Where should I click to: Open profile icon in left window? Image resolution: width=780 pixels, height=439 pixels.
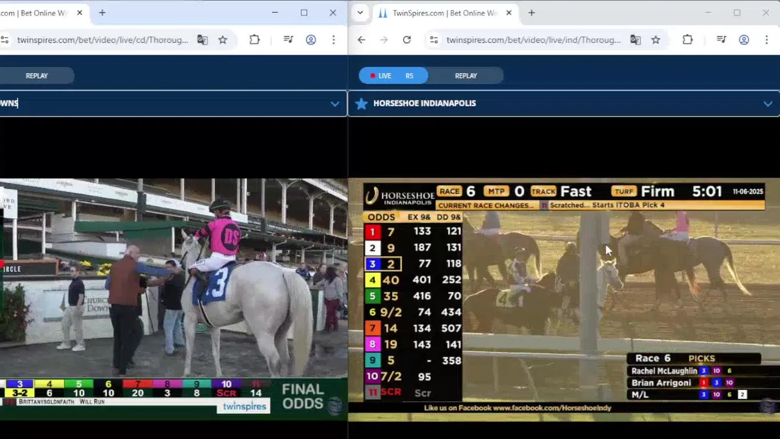[311, 40]
